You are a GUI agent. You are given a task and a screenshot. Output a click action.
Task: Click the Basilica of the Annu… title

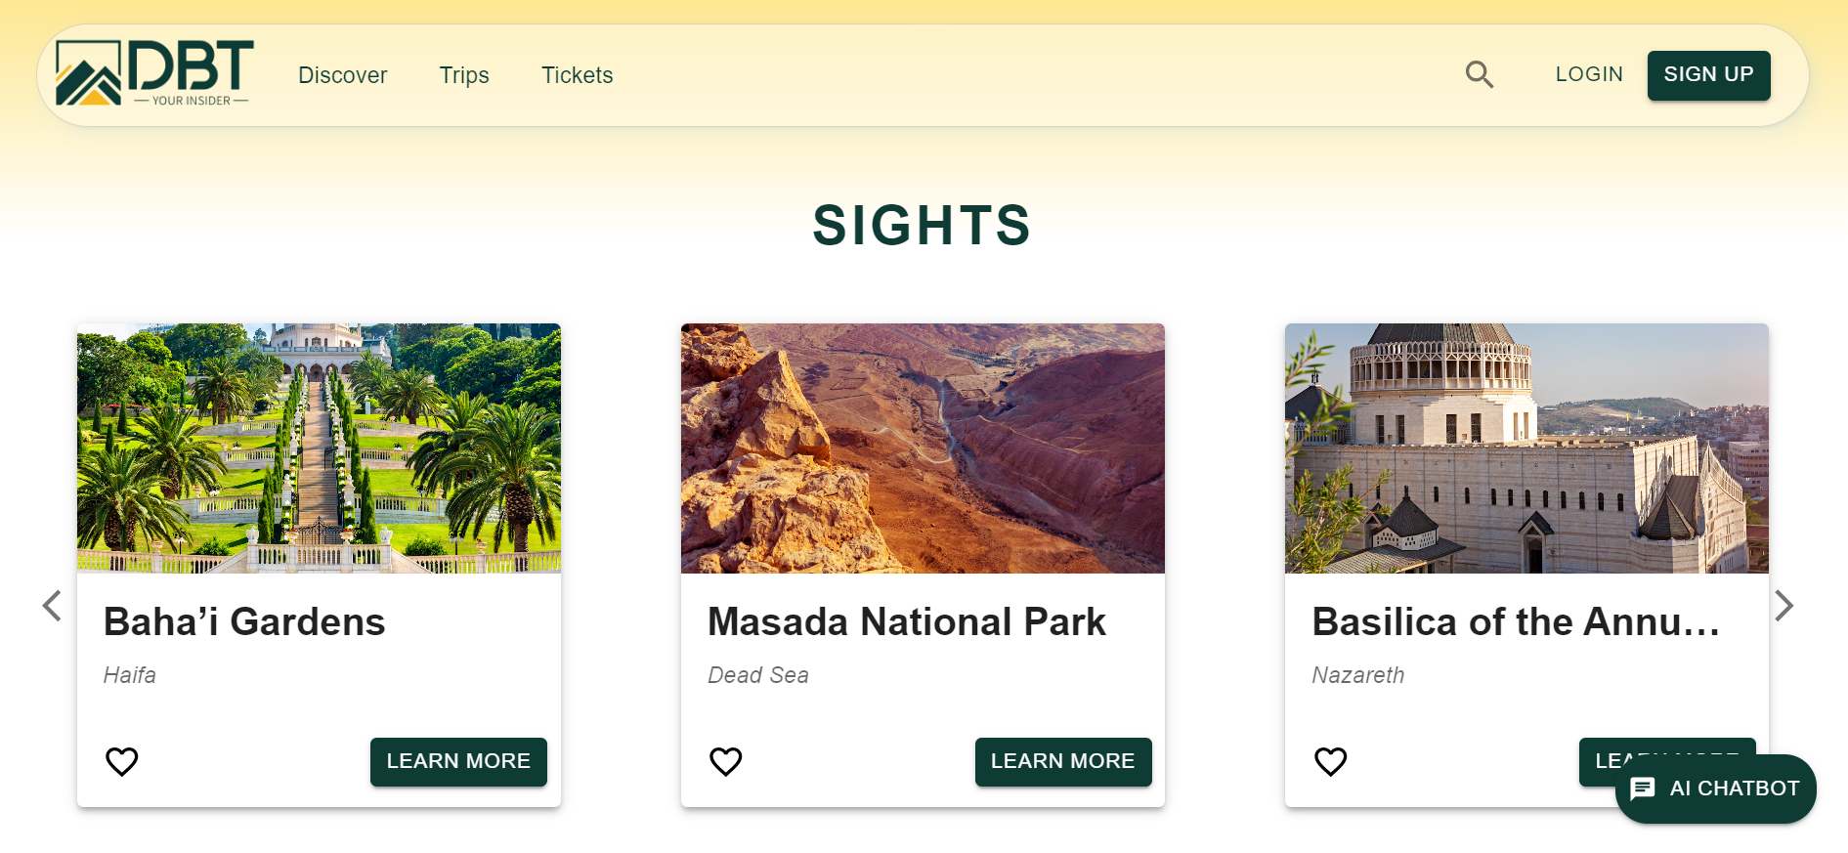pyautogui.click(x=1516, y=622)
